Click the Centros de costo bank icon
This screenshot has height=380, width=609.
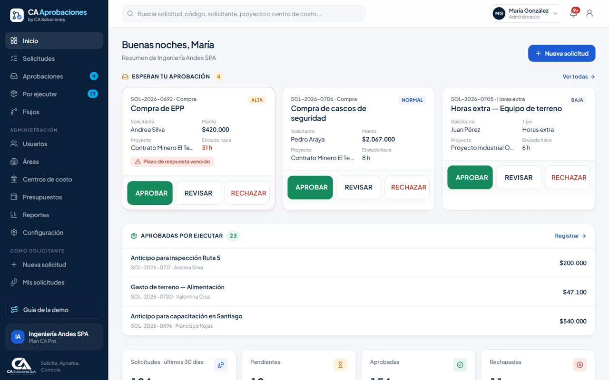pos(14,179)
